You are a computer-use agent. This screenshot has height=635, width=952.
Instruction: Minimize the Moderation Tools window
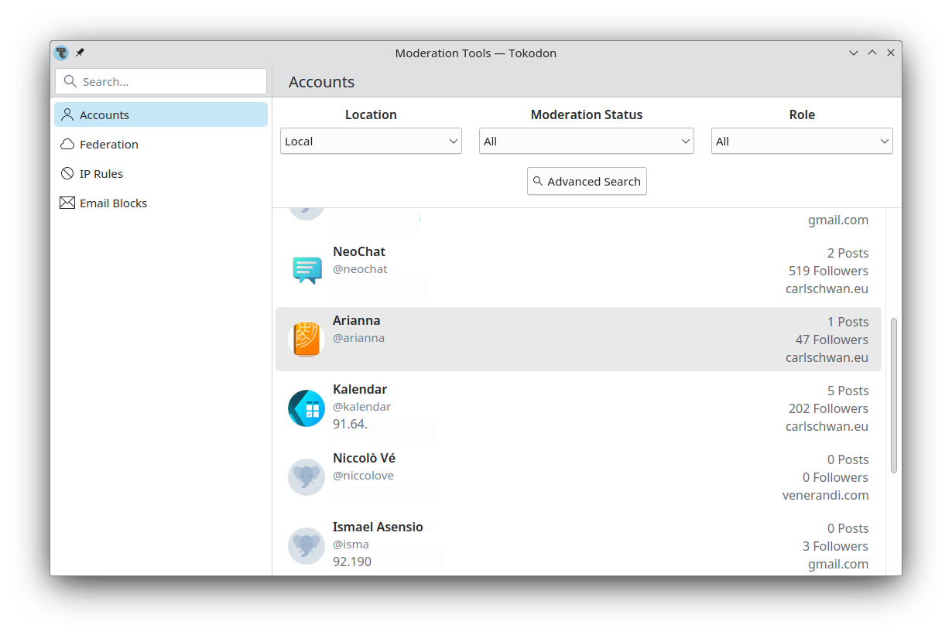pos(853,53)
